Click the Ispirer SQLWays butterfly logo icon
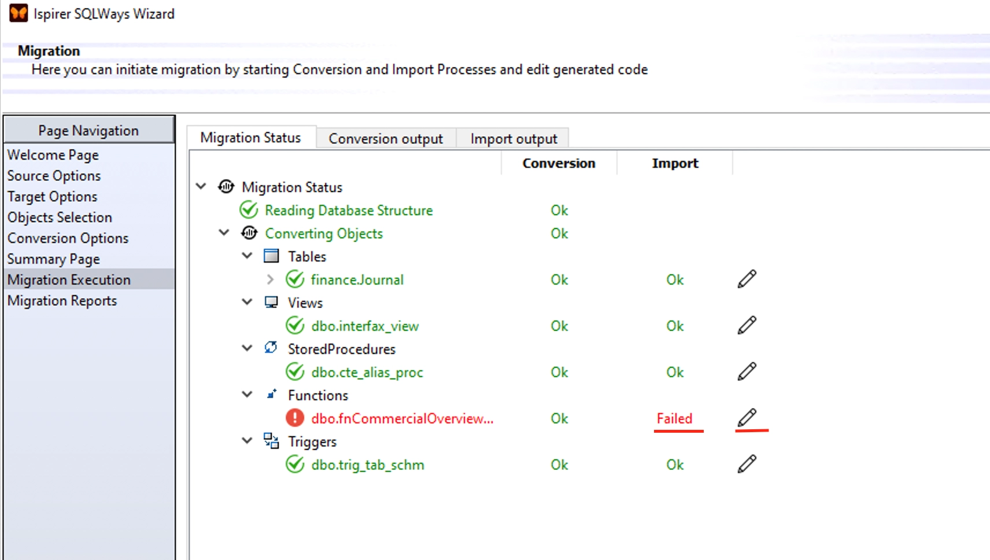 [x=19, y=13]
